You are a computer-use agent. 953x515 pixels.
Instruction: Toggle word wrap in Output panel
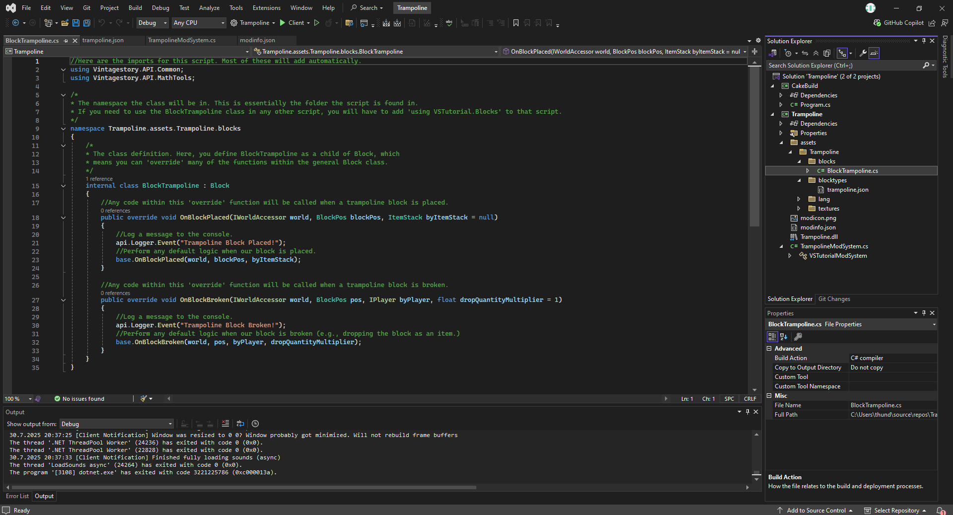pyautogui.click(x=240, y=424)
